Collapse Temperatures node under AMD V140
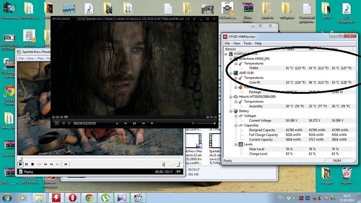 [236, 78]
